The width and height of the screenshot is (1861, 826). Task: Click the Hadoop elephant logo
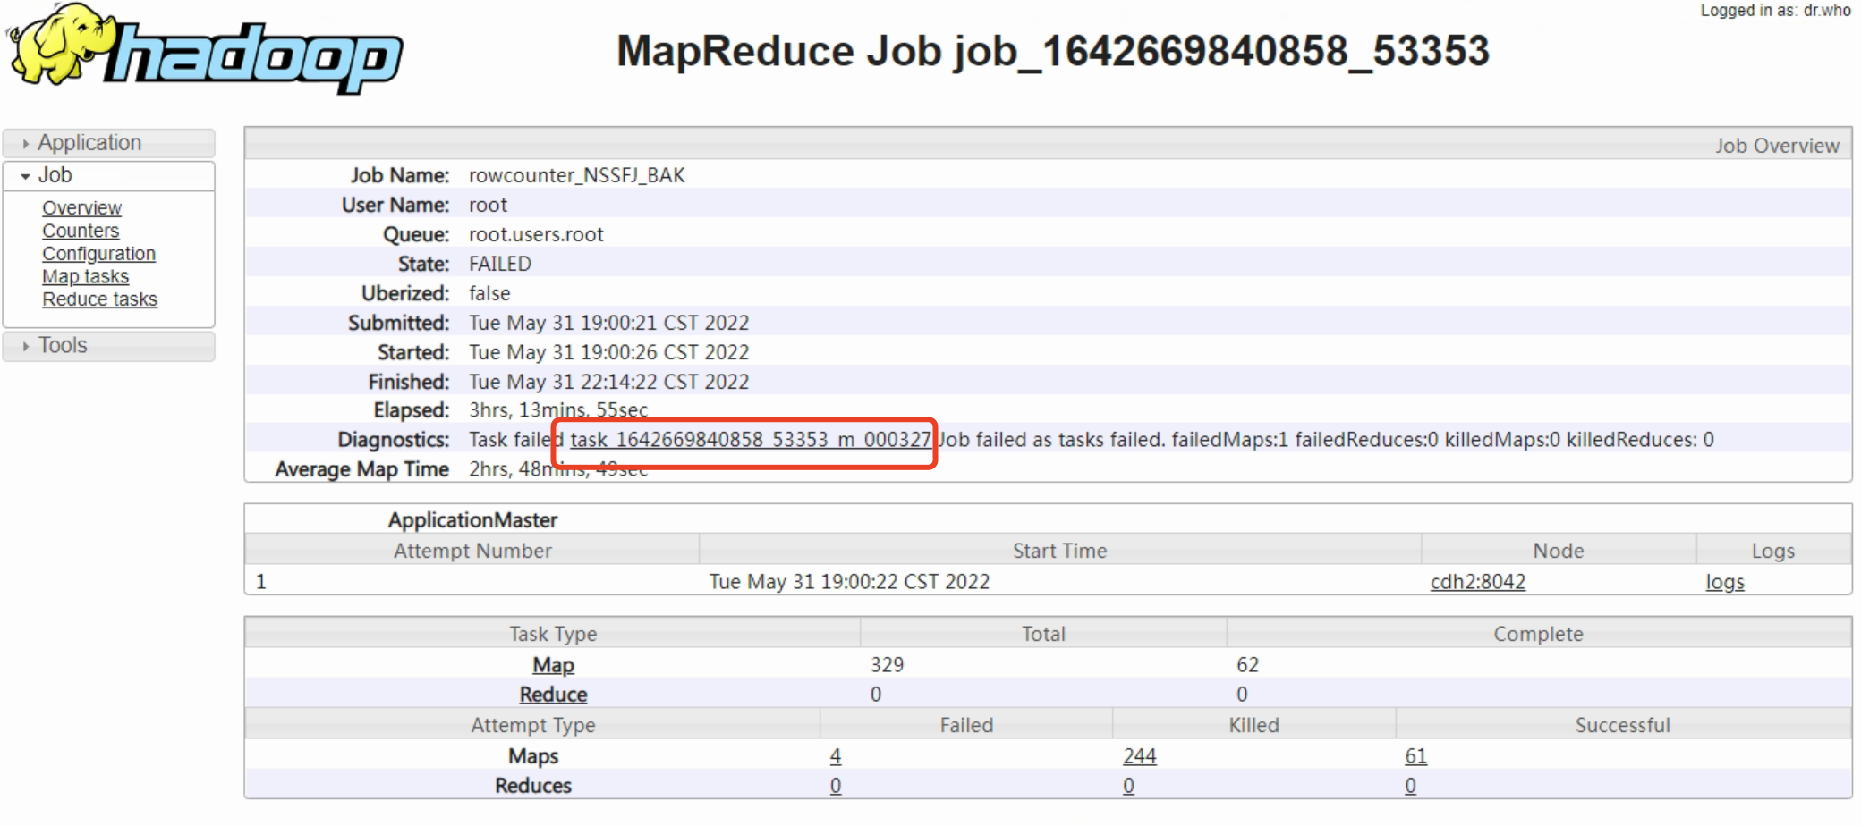tap(204, 47)
